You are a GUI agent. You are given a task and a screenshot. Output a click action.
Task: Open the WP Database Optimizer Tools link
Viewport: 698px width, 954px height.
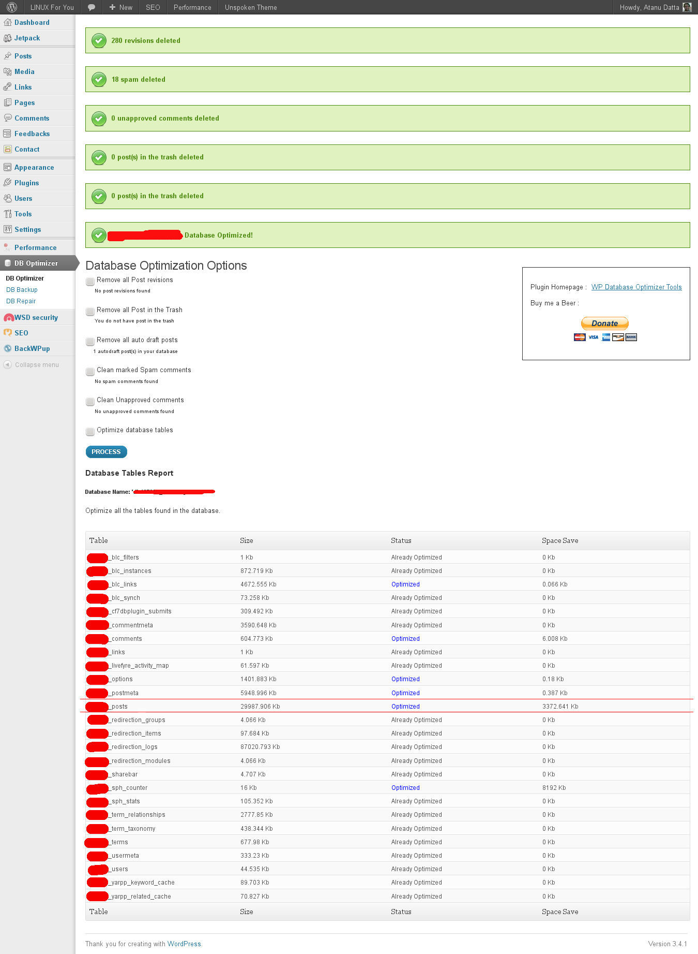(x=636, y=287)
